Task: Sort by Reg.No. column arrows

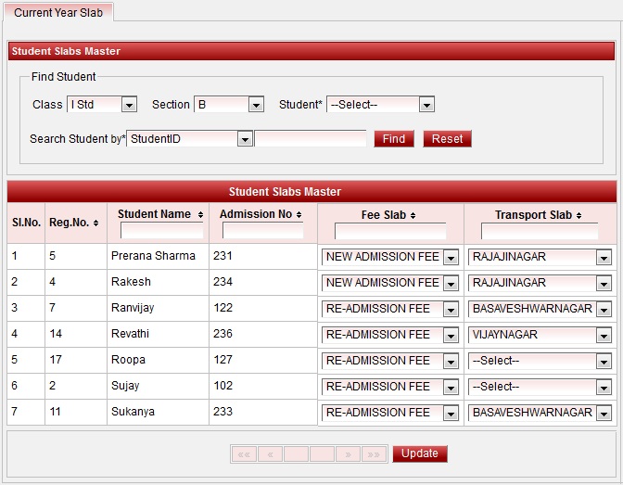Action: [x=96, y=223]
